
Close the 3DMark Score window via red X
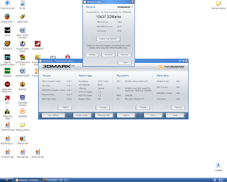132,2
